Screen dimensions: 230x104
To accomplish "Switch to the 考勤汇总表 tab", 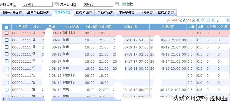I will (x=105, y=13).
